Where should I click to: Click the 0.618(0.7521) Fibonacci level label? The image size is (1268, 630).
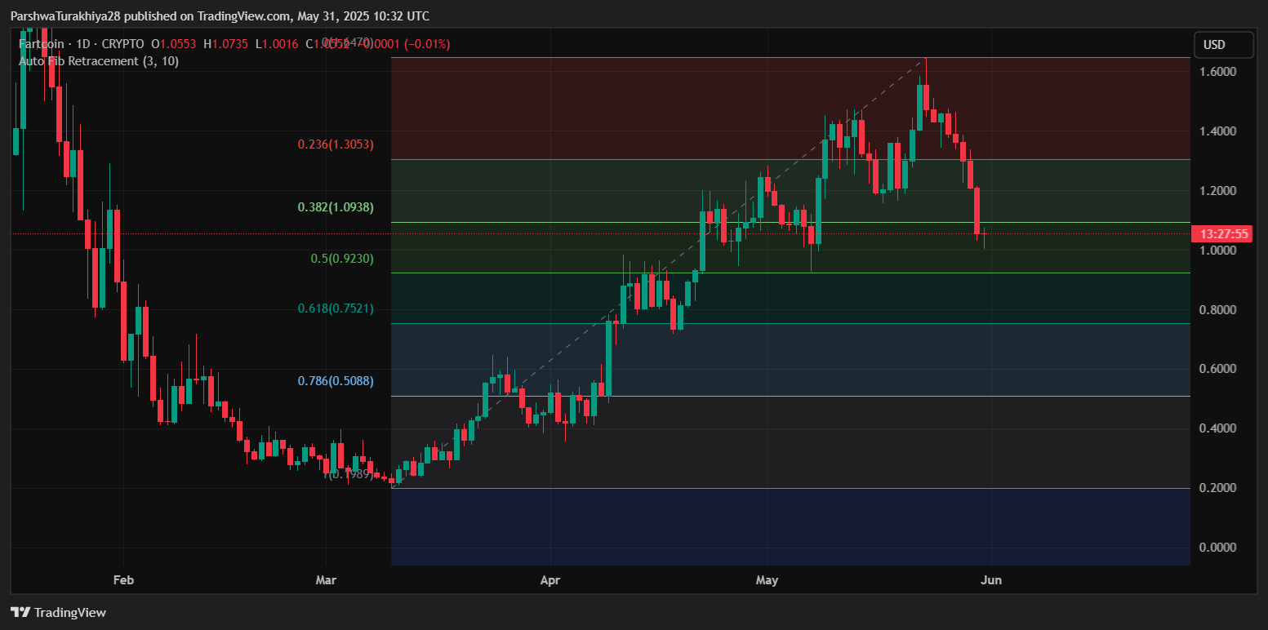336,308
